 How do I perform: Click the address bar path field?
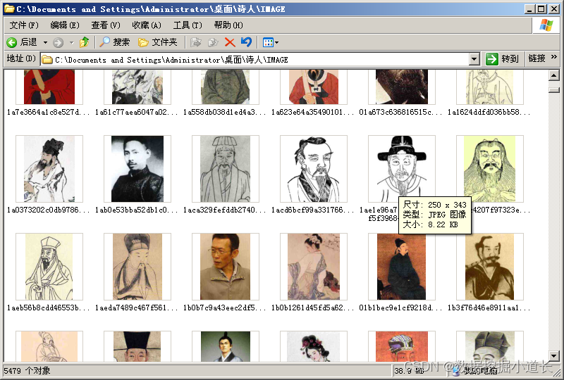[259, 59]
